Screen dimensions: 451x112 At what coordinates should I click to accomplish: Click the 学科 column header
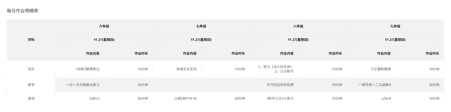point(31,40)
